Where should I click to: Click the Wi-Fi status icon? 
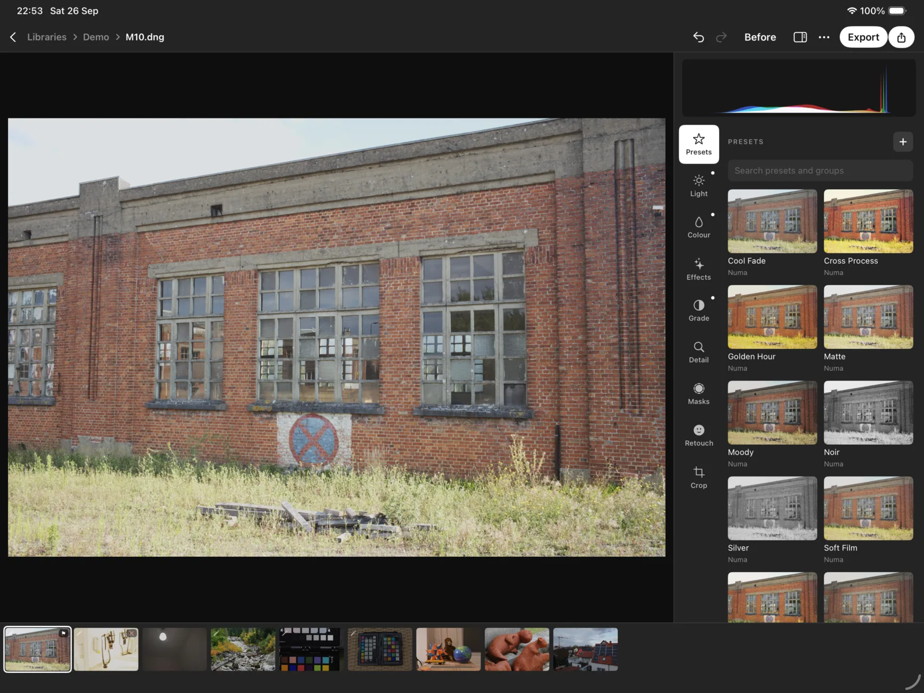point(852,10)
